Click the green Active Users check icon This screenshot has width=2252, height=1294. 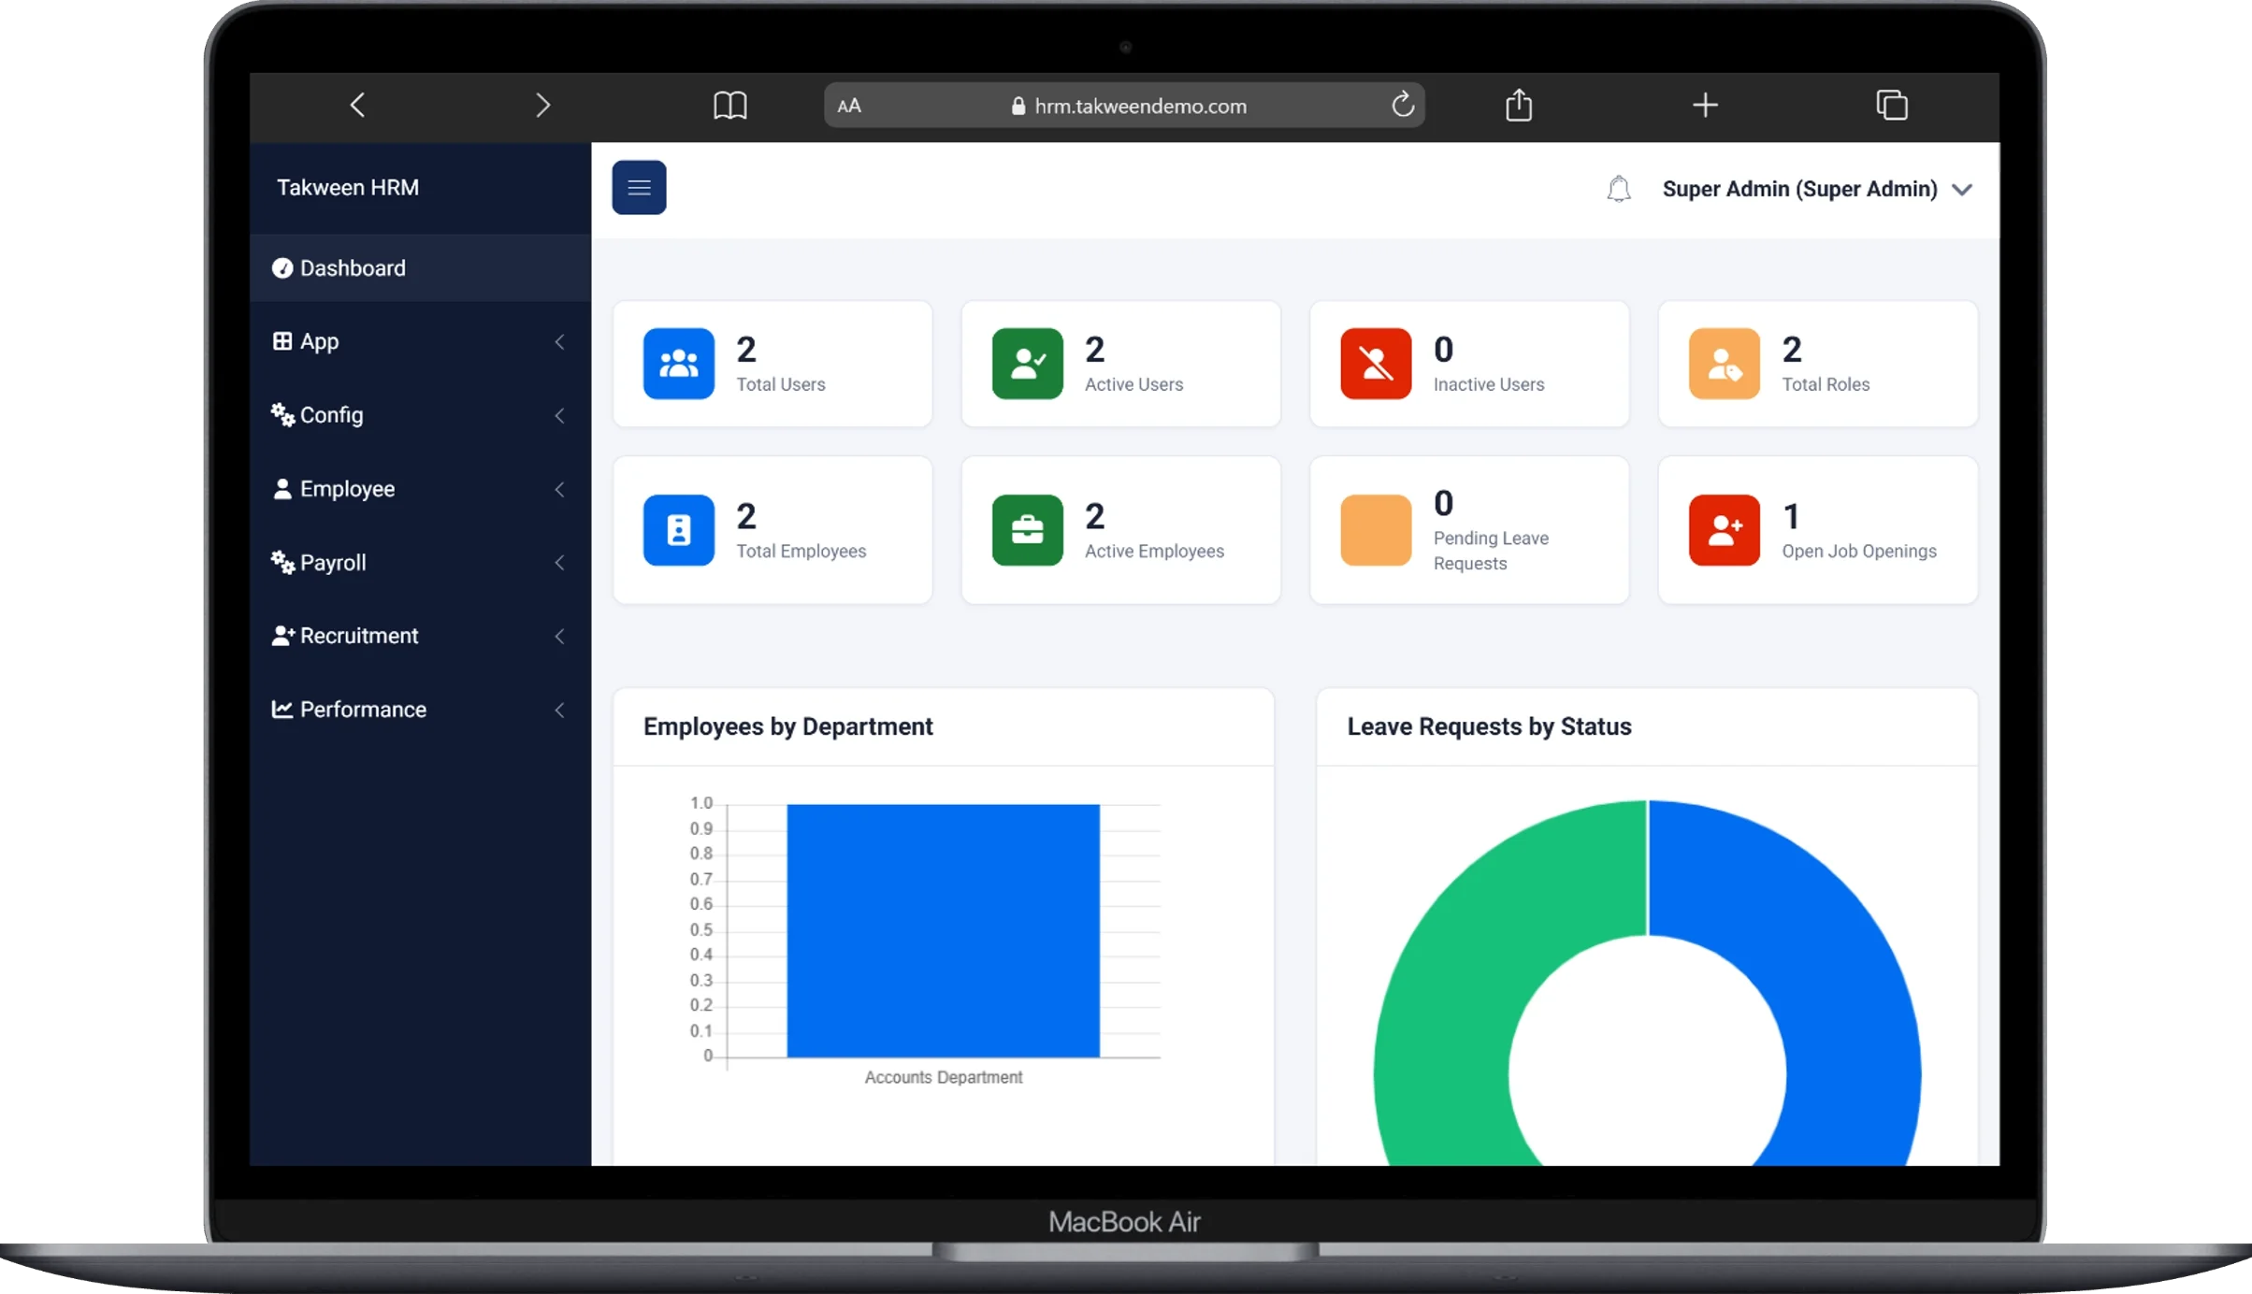[1027, 364]
